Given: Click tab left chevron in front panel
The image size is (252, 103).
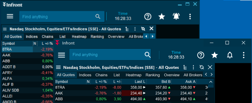Looking at the screenshot, I should (206, 74).
